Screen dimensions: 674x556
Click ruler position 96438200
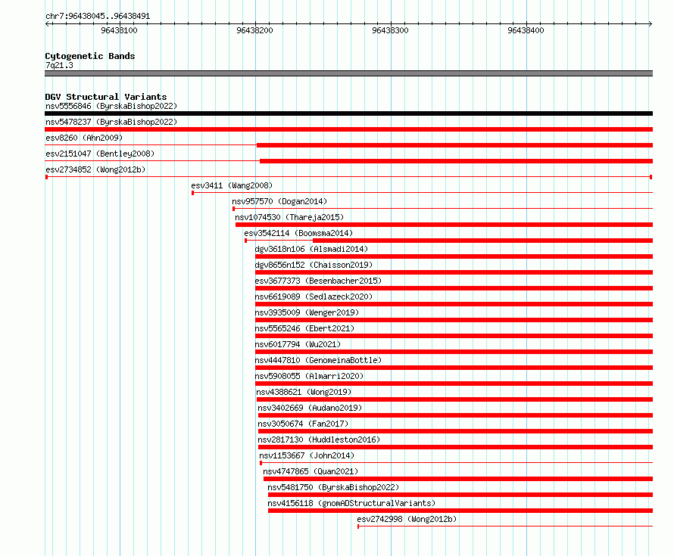[x=254, y=30]
